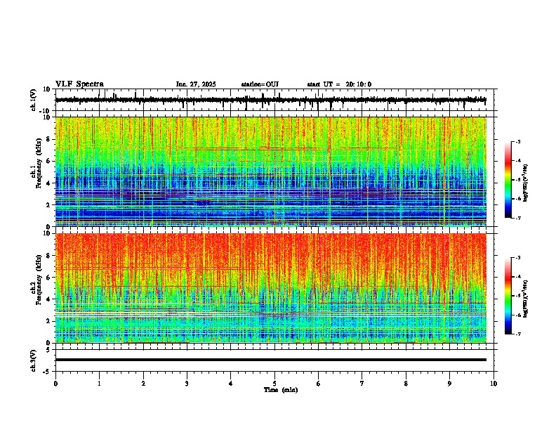Click the time axis tick label "6"
The height and width of the screenshot is (430, 556).
tap(319, 384)
